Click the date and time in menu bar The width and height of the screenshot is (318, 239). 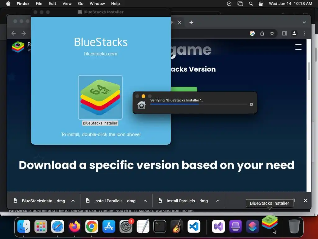click(290, 4)
